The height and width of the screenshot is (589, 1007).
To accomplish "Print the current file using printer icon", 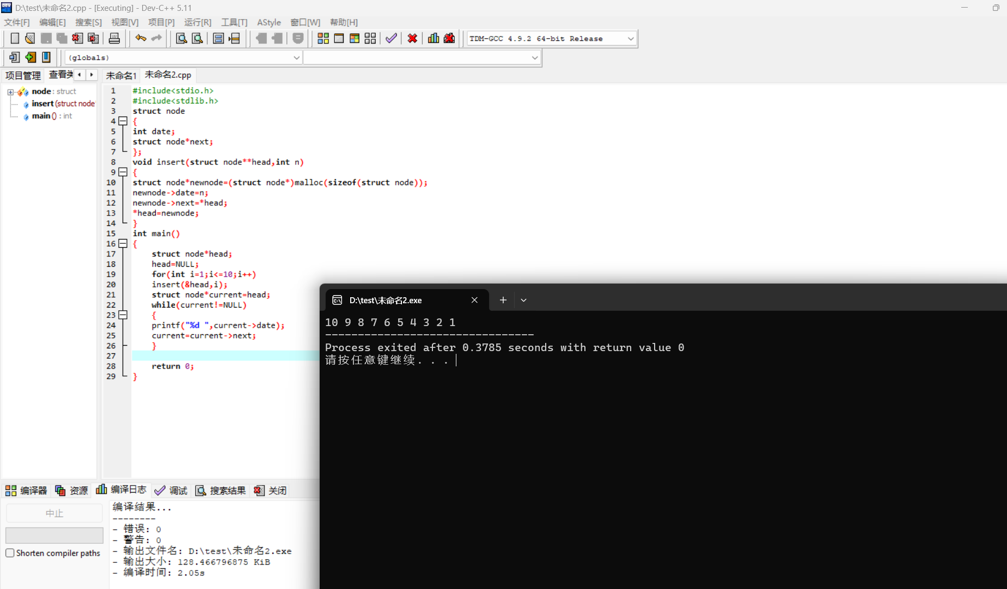I will [114, 38].
